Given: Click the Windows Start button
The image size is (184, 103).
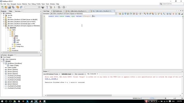Looking at the screenshot, I should pyautogui.click(x=2, y=101).
